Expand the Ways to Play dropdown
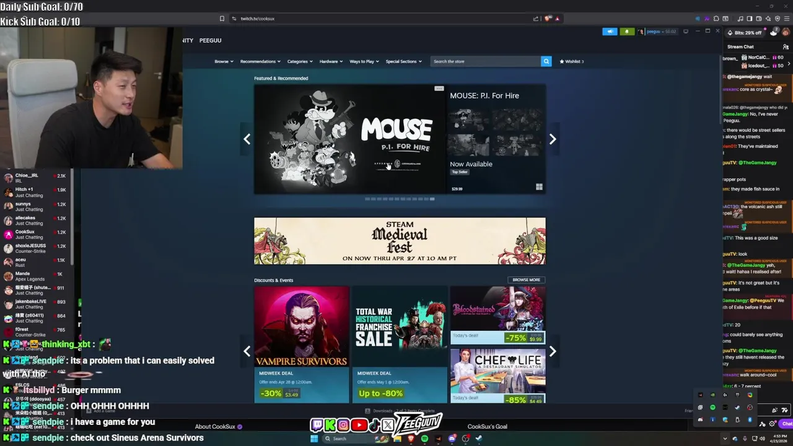 [x=364, y=61]
